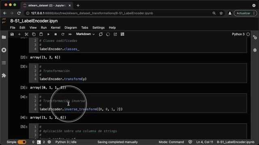The height and width of the screenshot is (145, 259).
Task: Click the open-in-external-view toolbar icon
Action: pyautogui.click(x=115, y=34)
